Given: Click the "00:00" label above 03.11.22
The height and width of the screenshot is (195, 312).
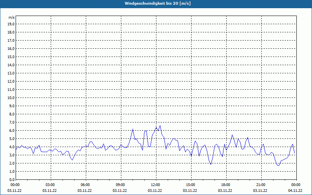Looking at the screenshot, I should point(15,185).
